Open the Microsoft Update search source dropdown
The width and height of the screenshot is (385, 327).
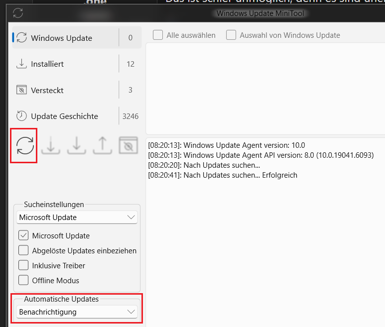pyautogui.click(x=77, y=218)
